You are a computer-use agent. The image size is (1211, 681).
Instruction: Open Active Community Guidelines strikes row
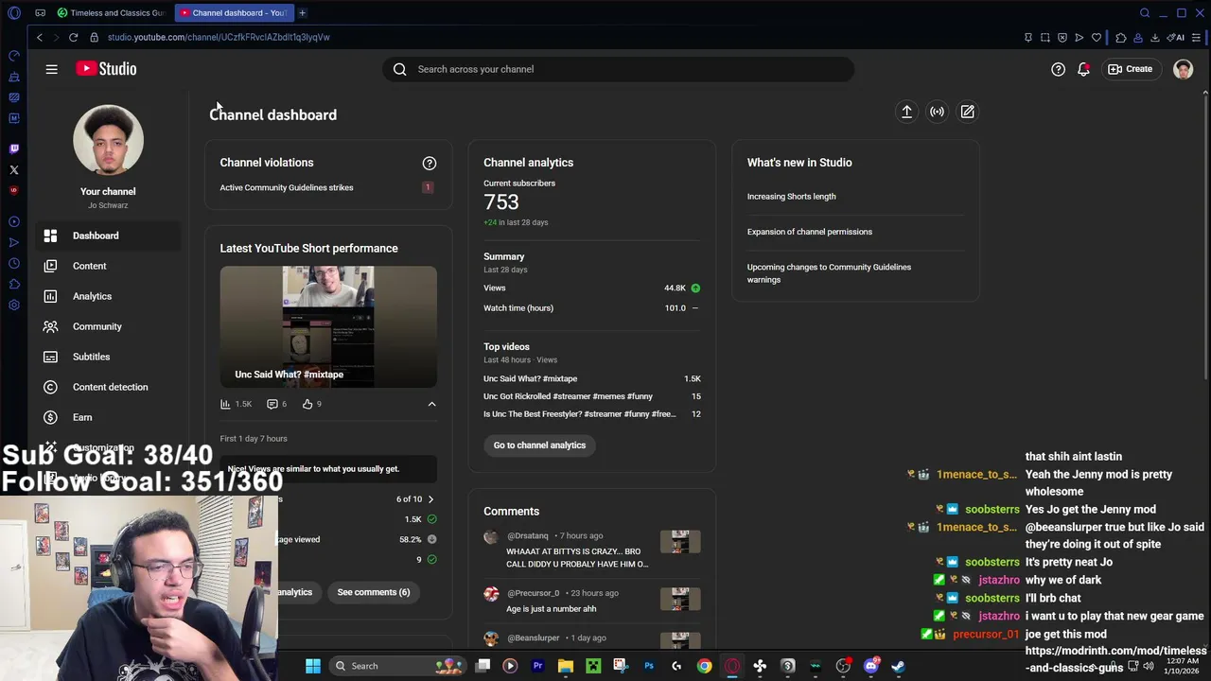pos(326,187)
